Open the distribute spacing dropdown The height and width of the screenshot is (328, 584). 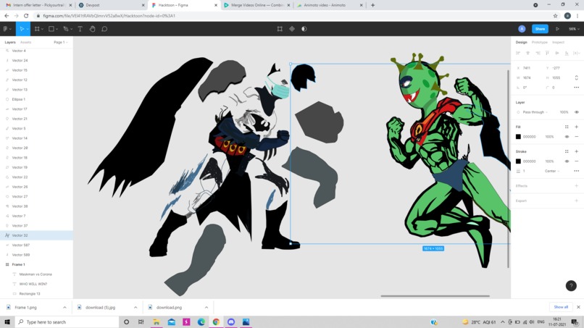pos(577,54)
